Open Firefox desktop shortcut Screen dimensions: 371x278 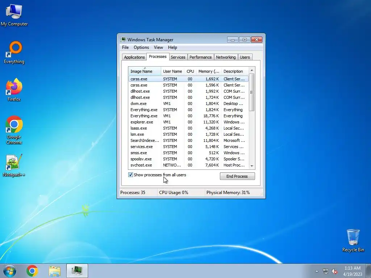(x=14, y=90)
